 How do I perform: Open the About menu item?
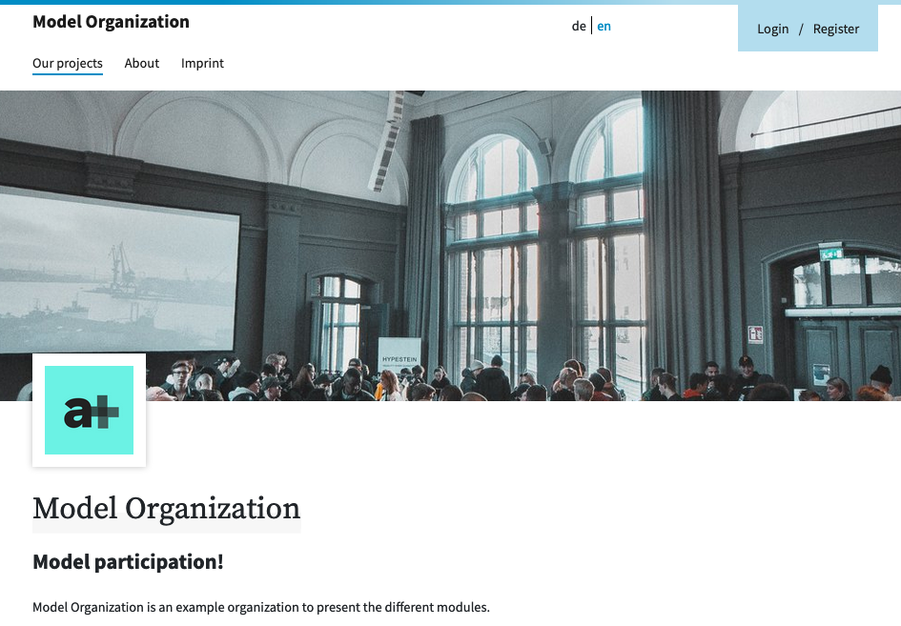tap(142, 63)
